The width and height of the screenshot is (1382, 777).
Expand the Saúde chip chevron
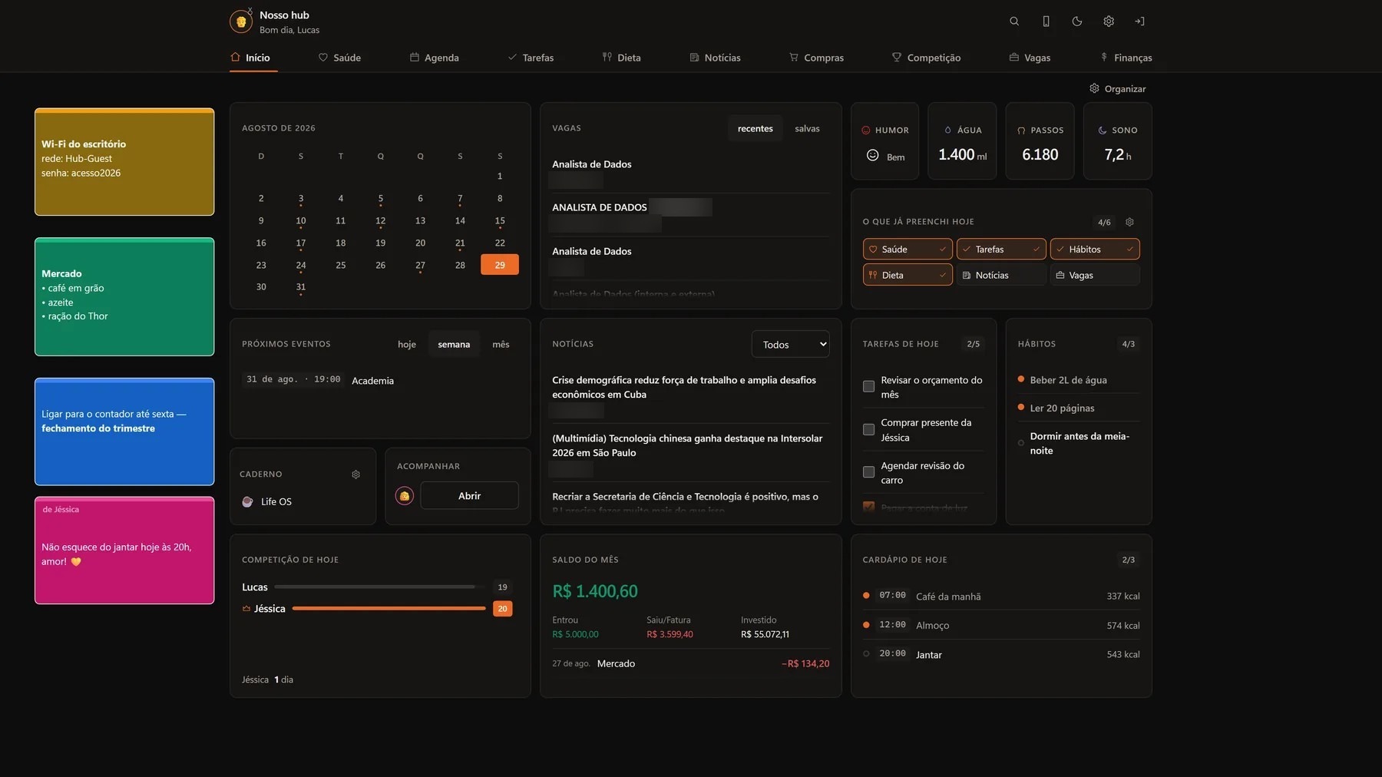click(943, 250)
